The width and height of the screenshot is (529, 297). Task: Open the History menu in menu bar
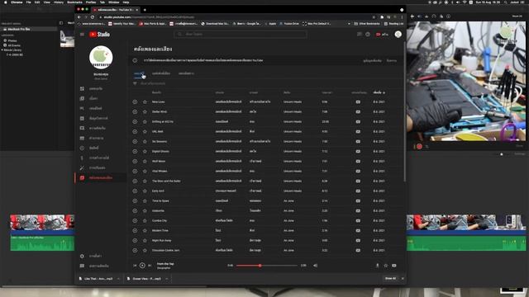[x=59, y=2]
